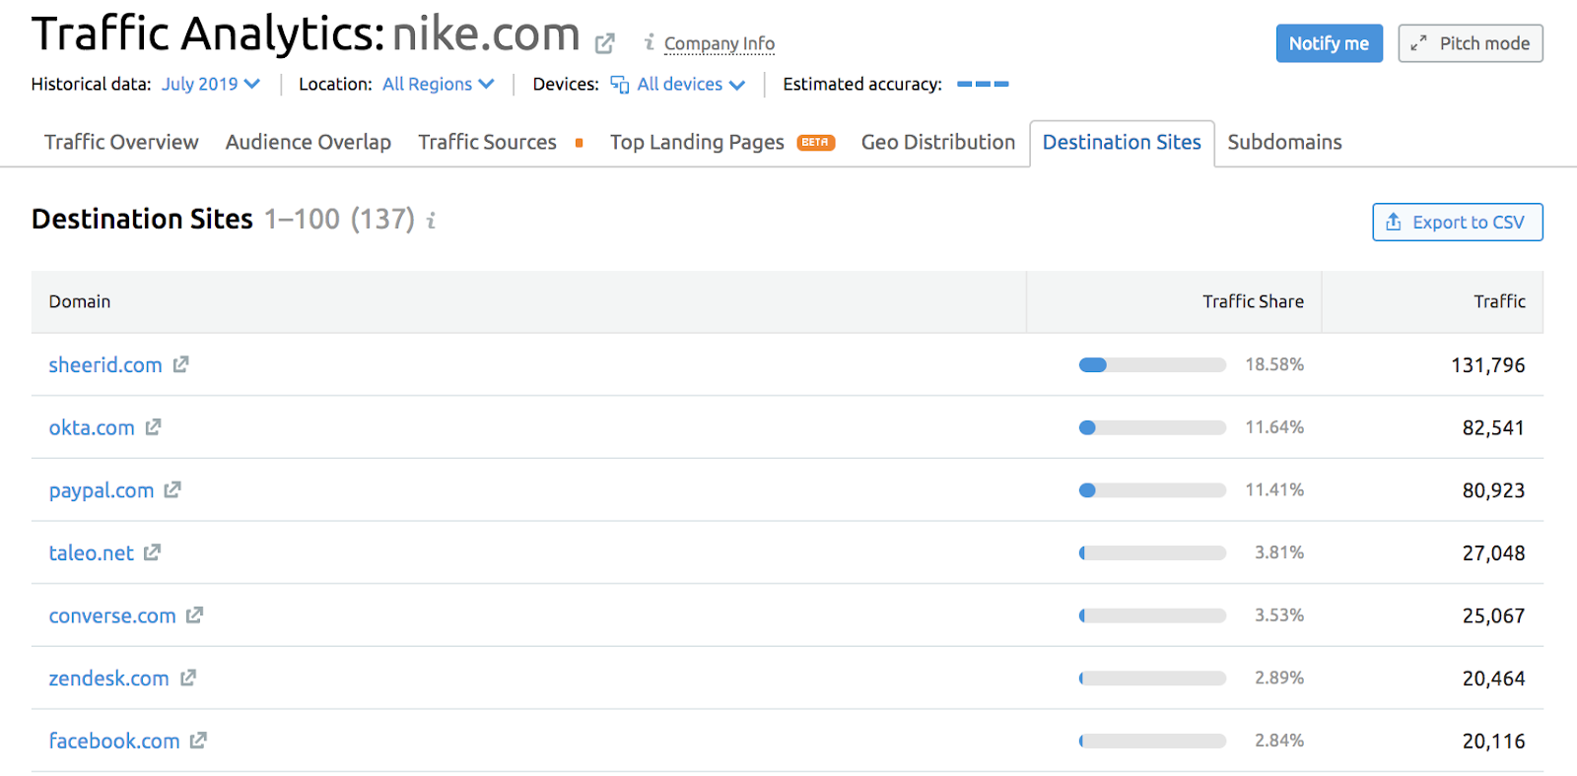Expand the All devices dropdown
This screenshot has height=776, width=1577.
click(678, 84)
